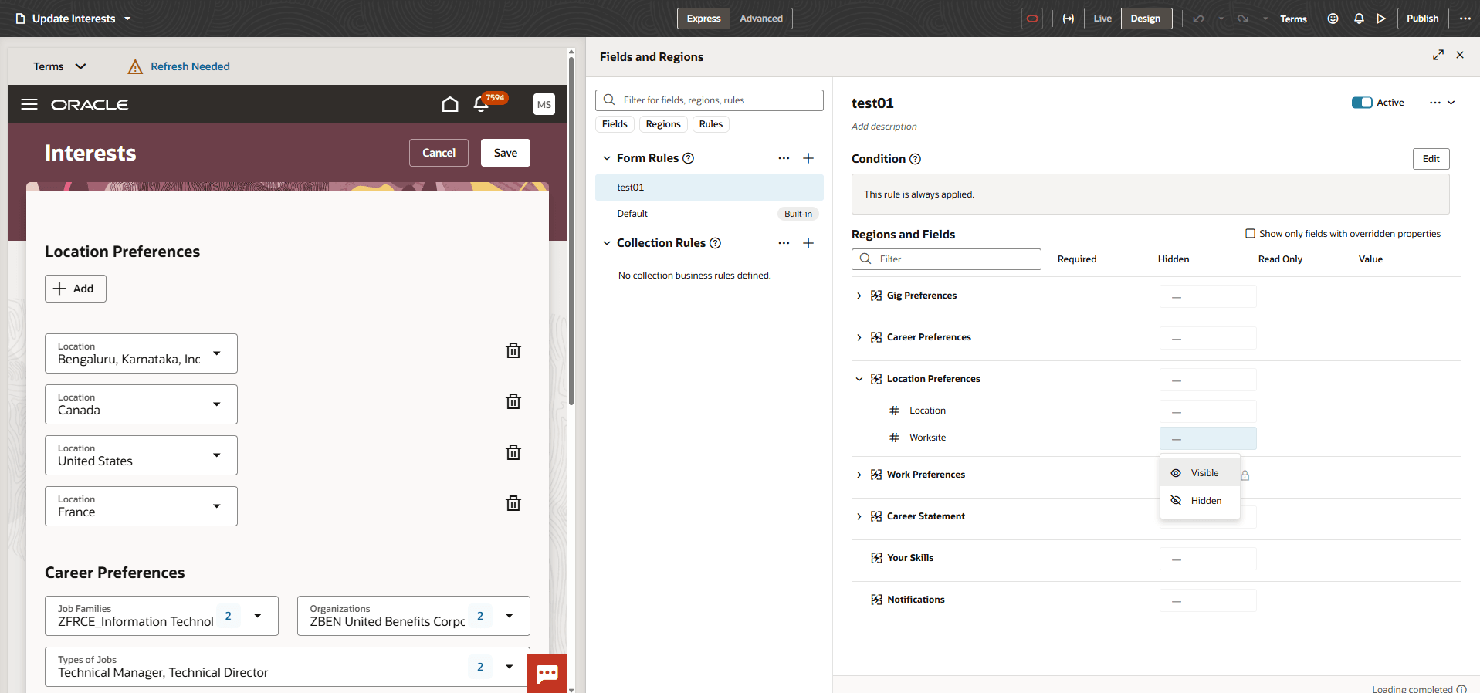Open the red chat assistant icon
The width and height of the screenshot is (1480, 693).
(547, 674)
